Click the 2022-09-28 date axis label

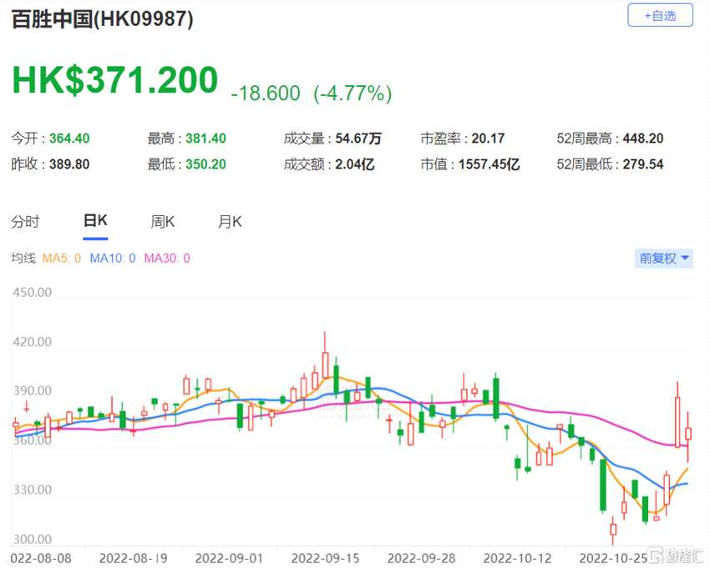422,559
